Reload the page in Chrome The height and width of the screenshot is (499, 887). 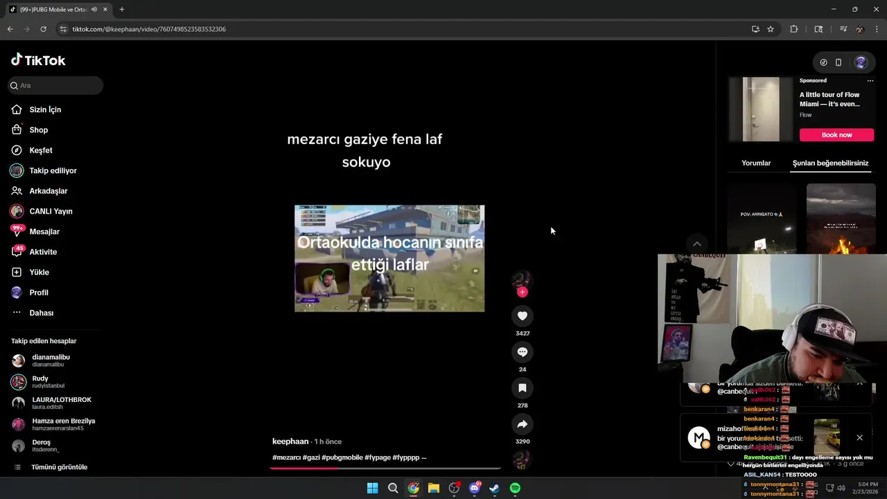pos(43,29)
